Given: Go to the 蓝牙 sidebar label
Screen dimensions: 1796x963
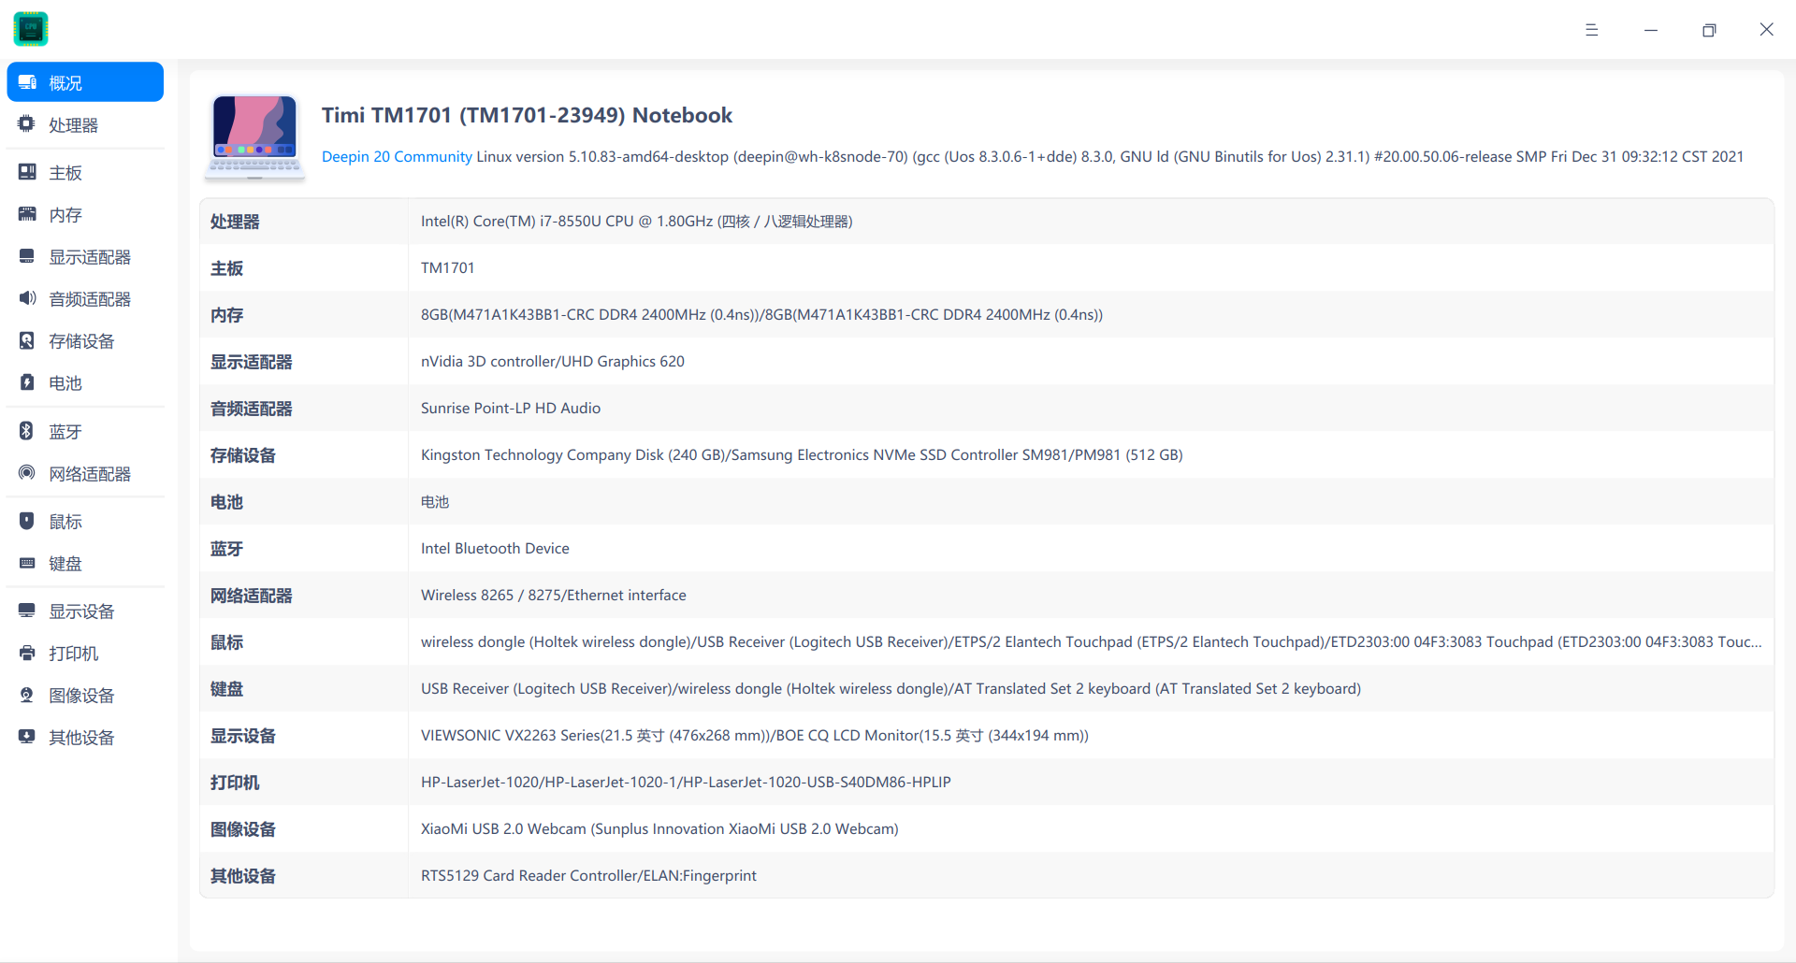Looking at the screenshot, I should [x=65, y=432].
